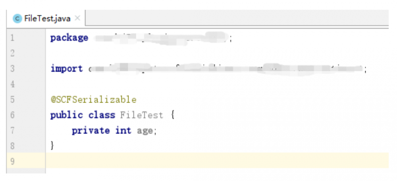Click line number 7 in the gutter
397x181 pixels.
12,130
